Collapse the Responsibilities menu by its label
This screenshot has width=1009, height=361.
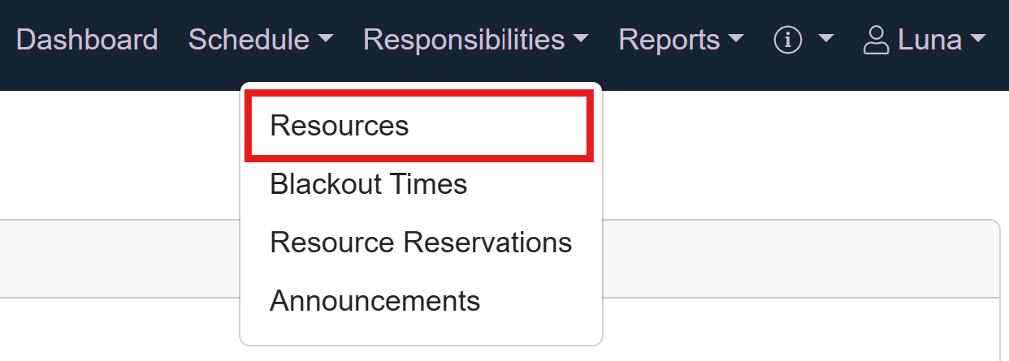[x=464, y=40]
